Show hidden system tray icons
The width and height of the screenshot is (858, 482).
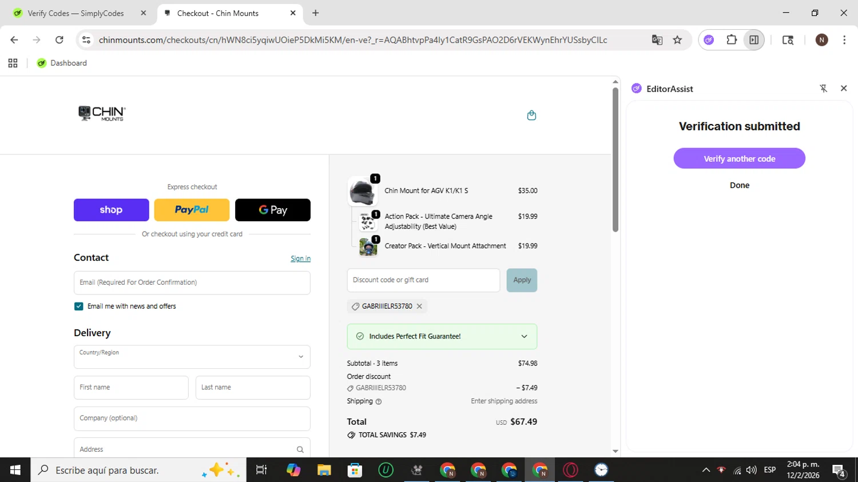point(706,470)
